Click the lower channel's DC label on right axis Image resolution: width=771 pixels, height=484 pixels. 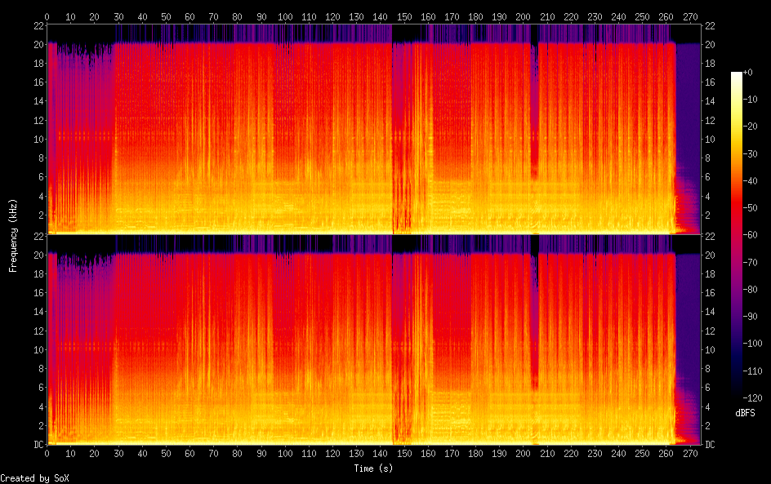(x=711, y=445)
